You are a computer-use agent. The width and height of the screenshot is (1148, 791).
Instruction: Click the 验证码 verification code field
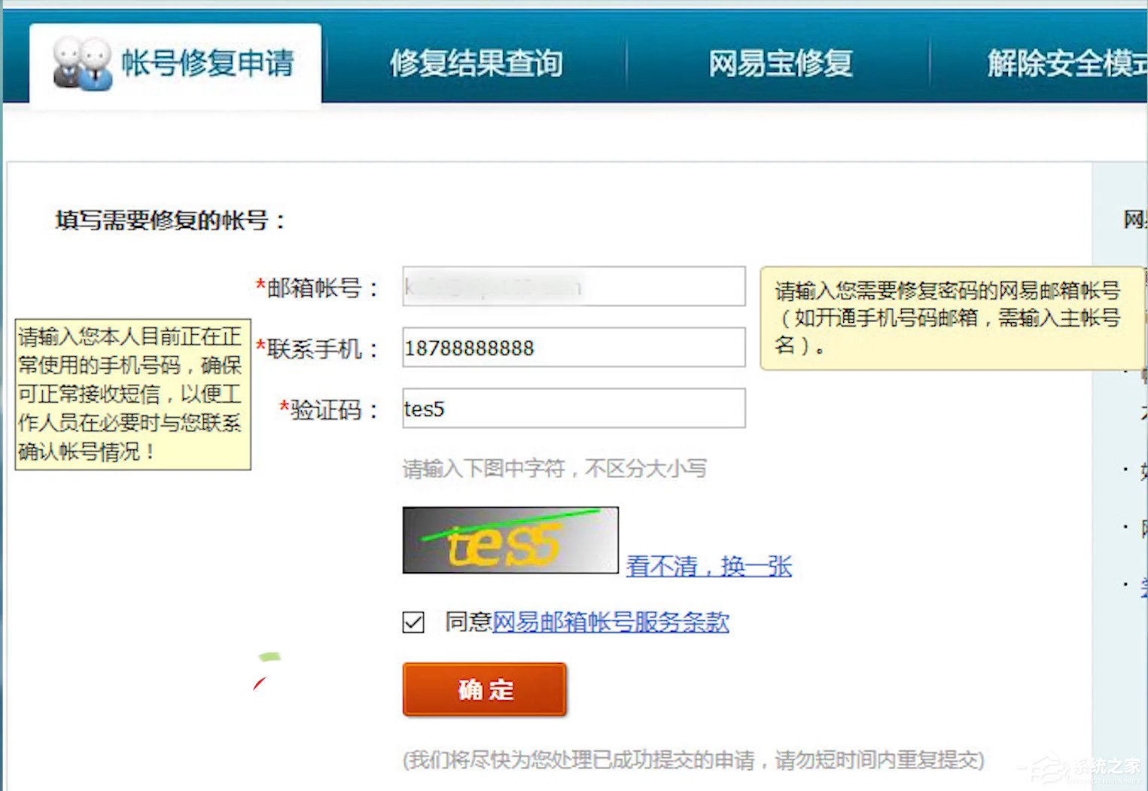pyautogui.click(x=572, y=409)
